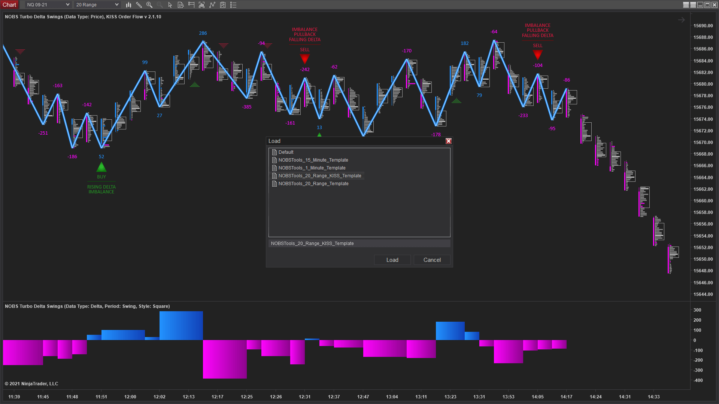Open the Indicators icon
The height and width of the screenshot is (404, 719).
[x=212, y=5]
